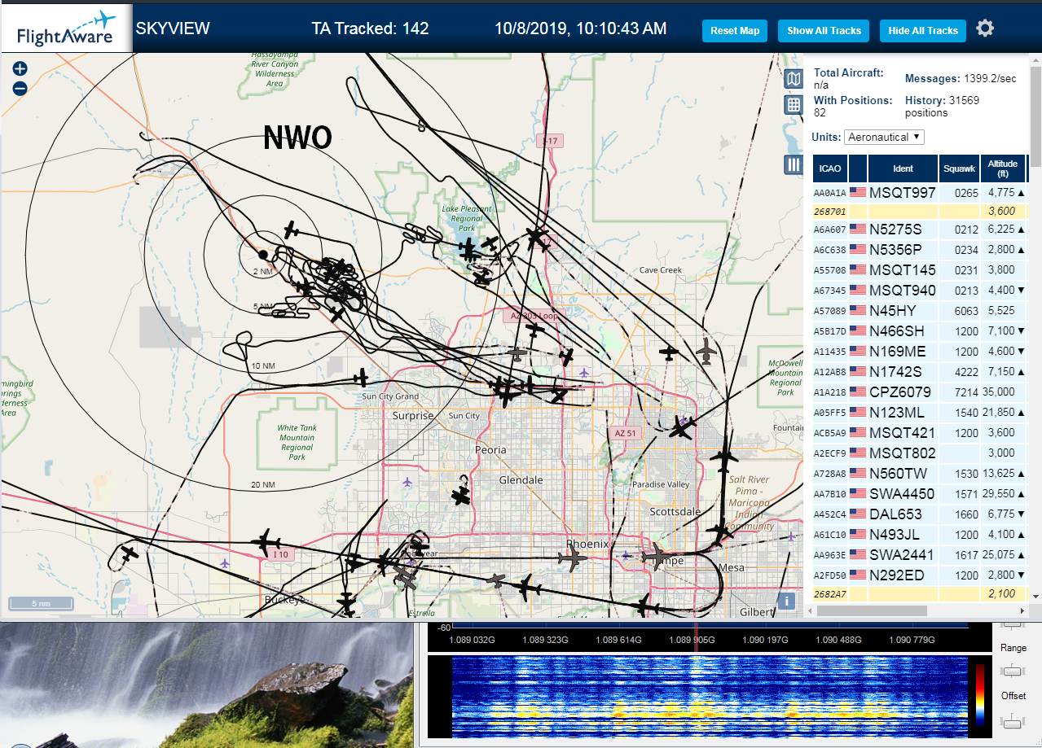Select the CPZ6079 aircraft row
The image size is (1042, 748).
click(x=921, y=392)
